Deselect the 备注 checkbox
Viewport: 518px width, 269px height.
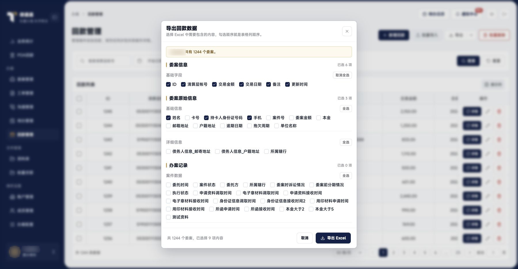click(268, 84)
